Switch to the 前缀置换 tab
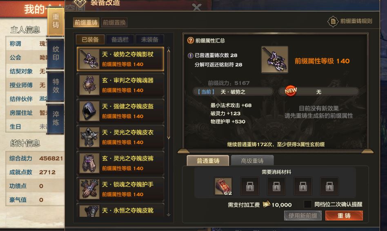Screen dimensions: 387x231 114,23
